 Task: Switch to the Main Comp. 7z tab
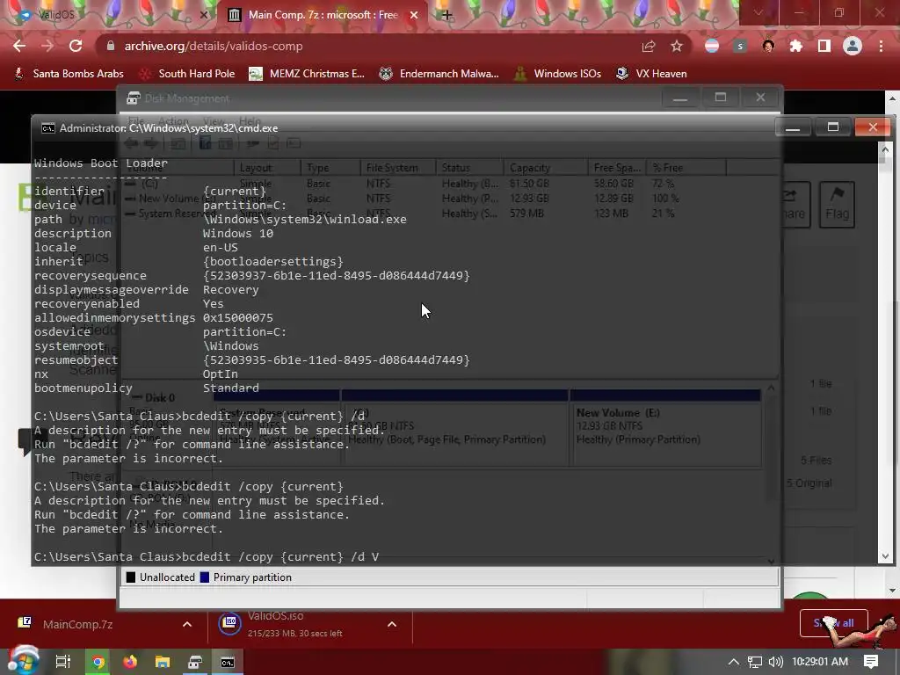coord(322,15)
